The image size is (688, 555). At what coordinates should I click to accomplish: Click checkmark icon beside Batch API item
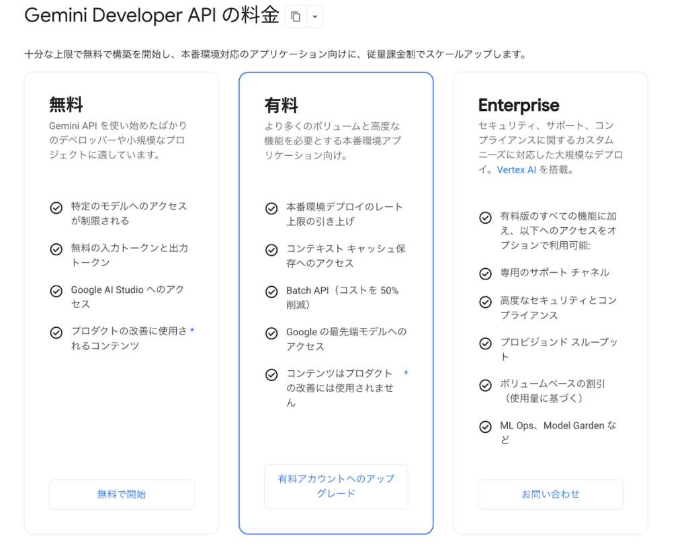click(x=271, y=292)
